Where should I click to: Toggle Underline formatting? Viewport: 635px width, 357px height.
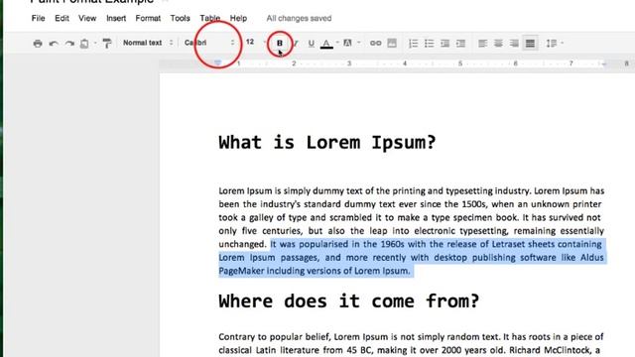coord(311,43)
